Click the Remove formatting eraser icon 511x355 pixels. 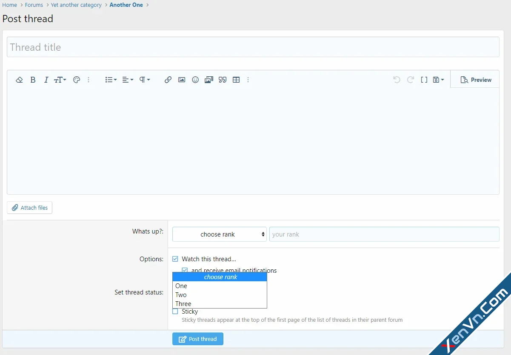(19, 80)
